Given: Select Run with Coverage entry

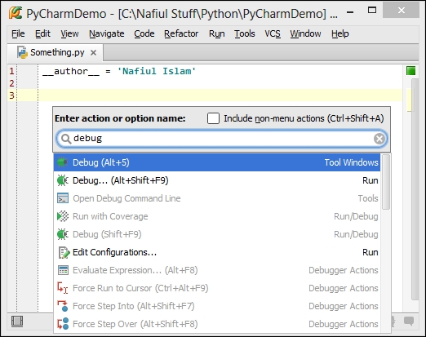Looking at the screenshot, I should tap(217, 216).
